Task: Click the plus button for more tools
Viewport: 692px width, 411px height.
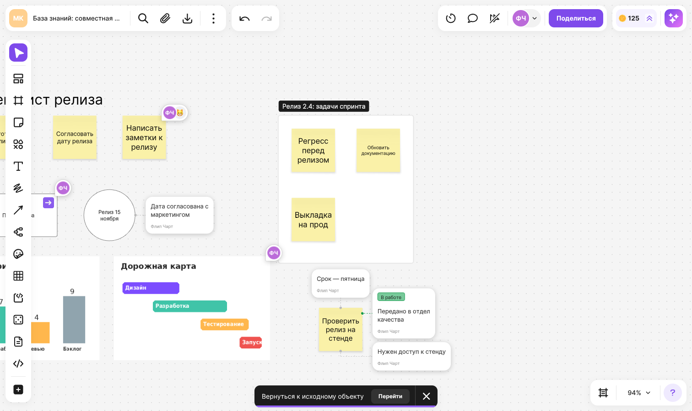Action: click(18, 390)
